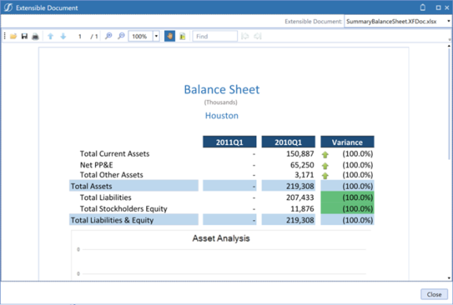
Task: Click the window pin icon in title bar
Action: 422,8
